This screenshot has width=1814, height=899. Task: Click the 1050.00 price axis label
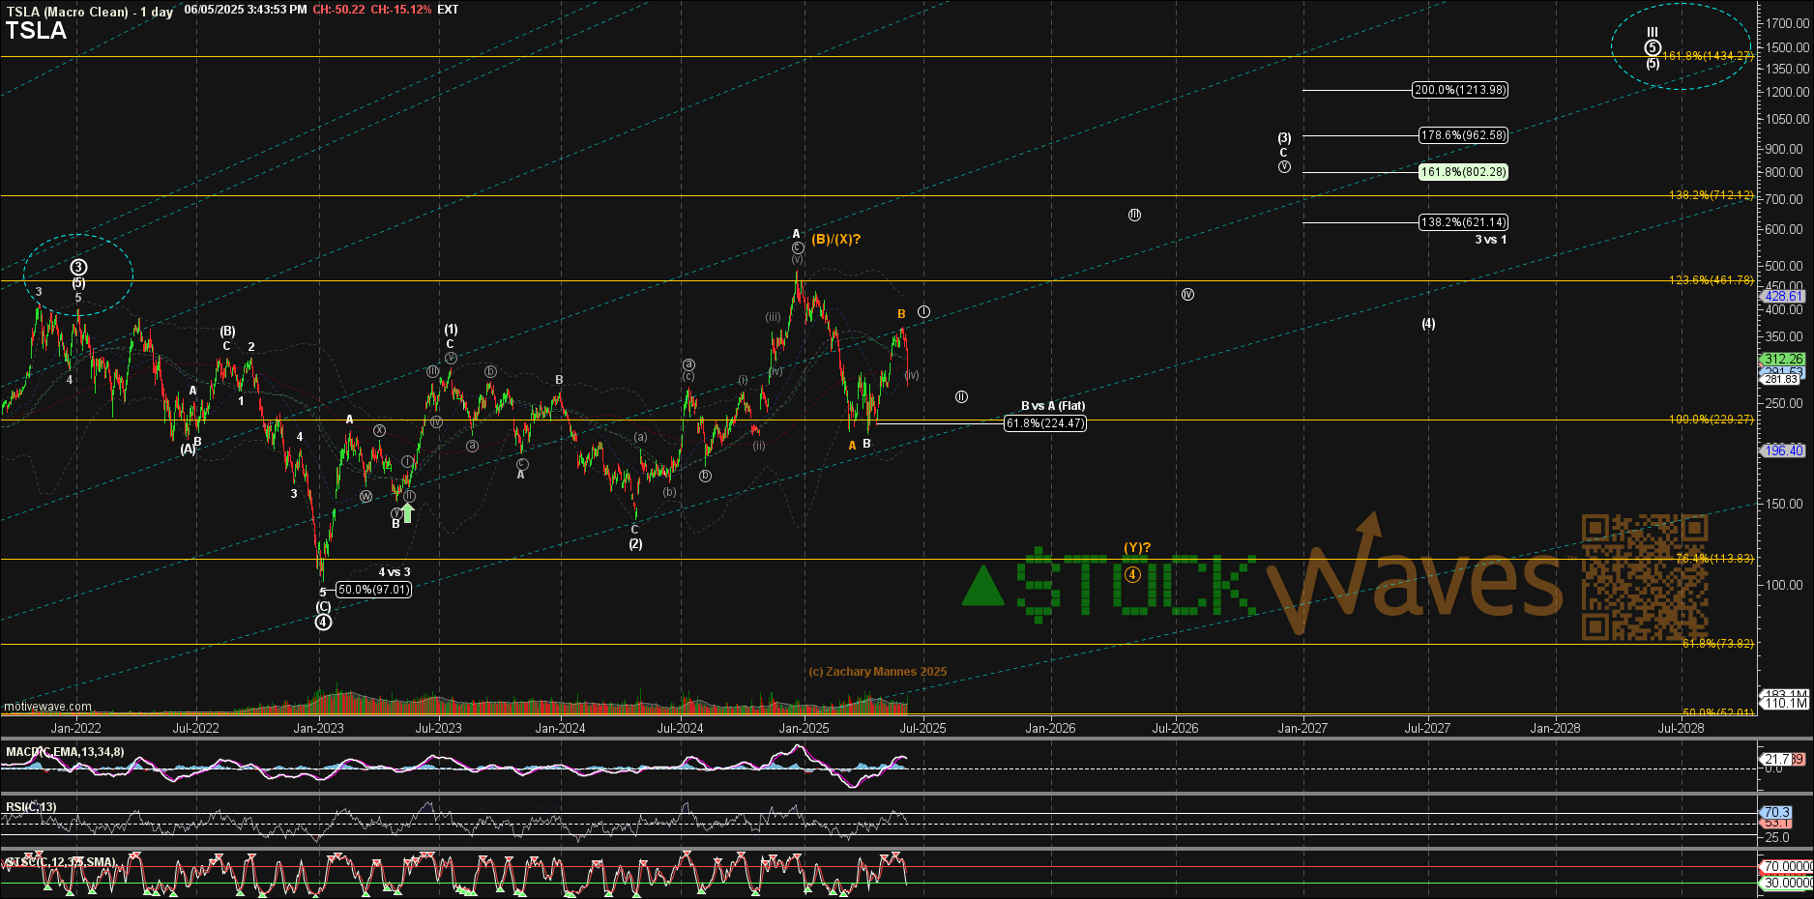1787,119
